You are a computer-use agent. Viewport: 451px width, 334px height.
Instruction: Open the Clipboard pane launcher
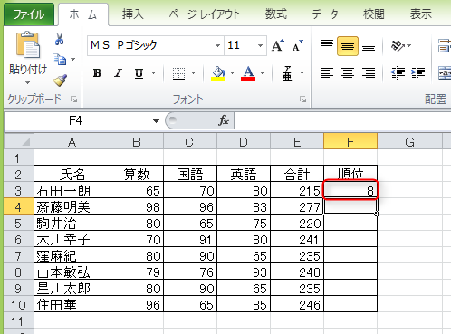coord(73,100)
